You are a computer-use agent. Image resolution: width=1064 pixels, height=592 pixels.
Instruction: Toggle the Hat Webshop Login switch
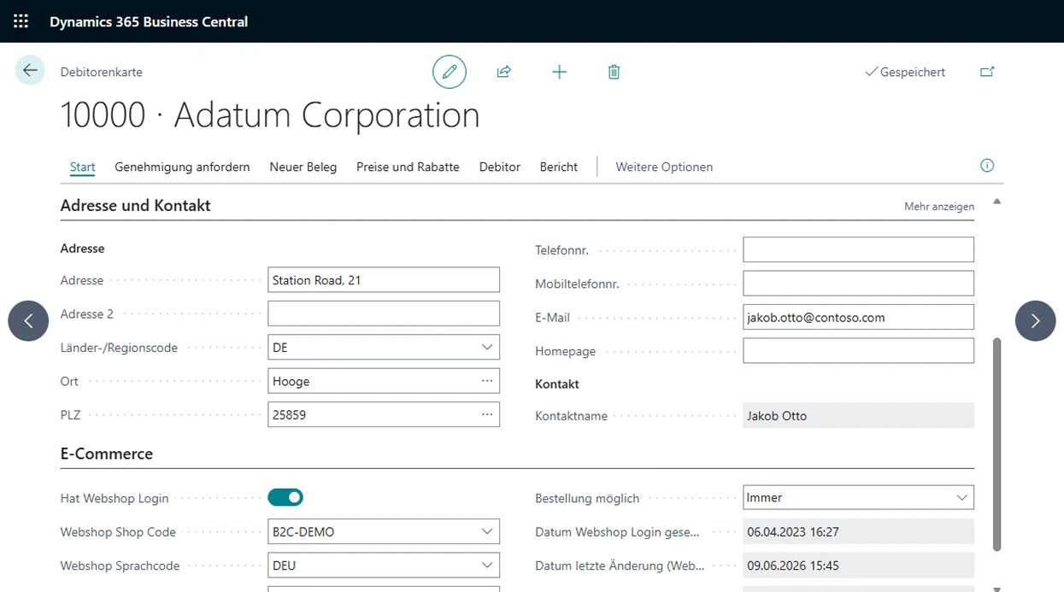click(x=285, y=497)
